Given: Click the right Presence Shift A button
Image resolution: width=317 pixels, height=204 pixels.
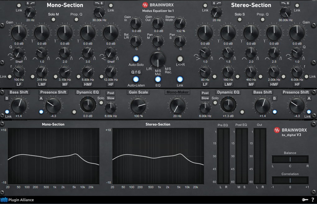Looking at the screenshot, I should [309, 98].
